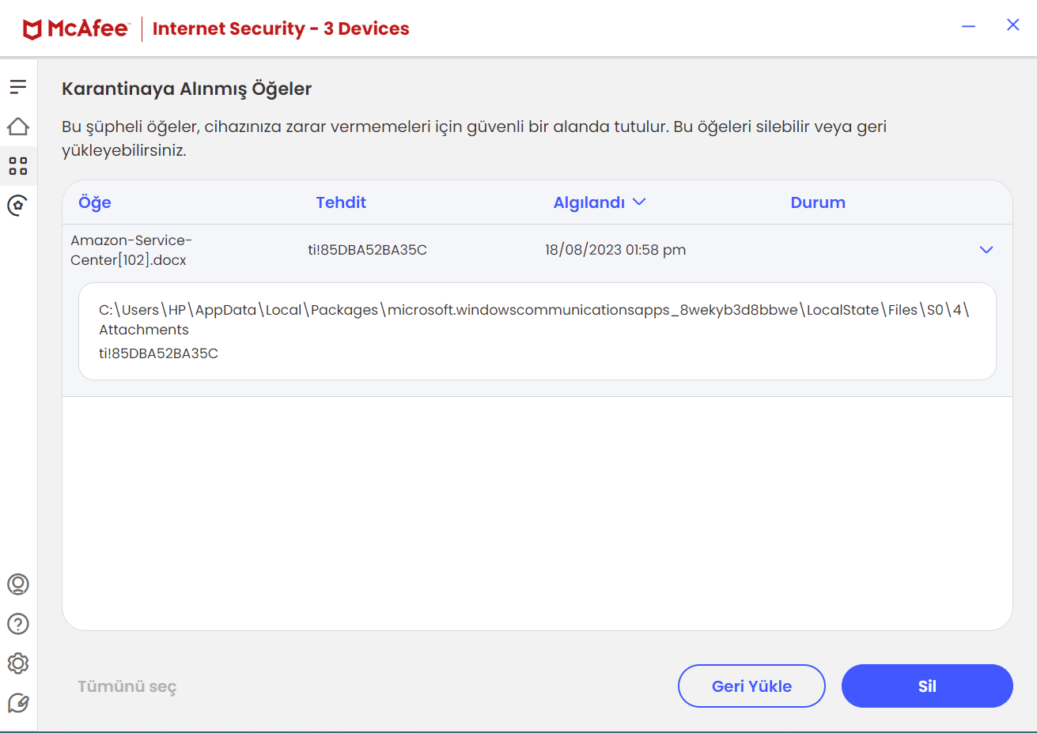This screenshot has width=1037, height=733.
Task: Click the McAfee logo
Action: click(x=76, y=29)
